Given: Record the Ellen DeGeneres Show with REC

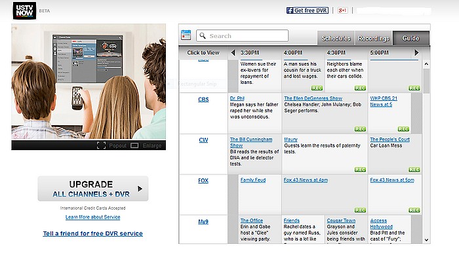Looking at the screenshot, I should 360,129.
